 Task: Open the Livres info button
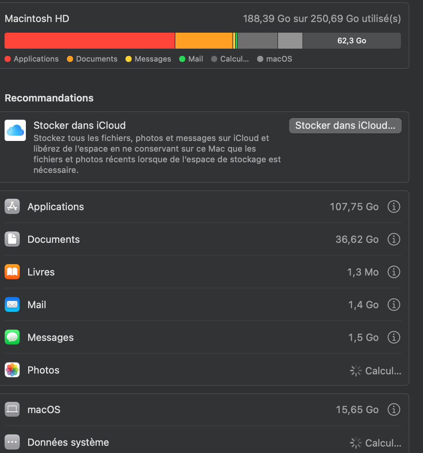click(x=394, y=272)
